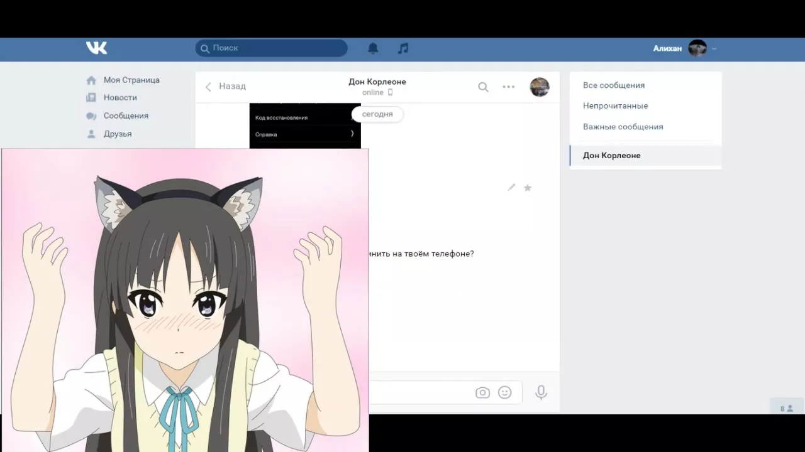Edit the message with pencil icon
This screenshot has height=452, width=805.
pos(511,187)
